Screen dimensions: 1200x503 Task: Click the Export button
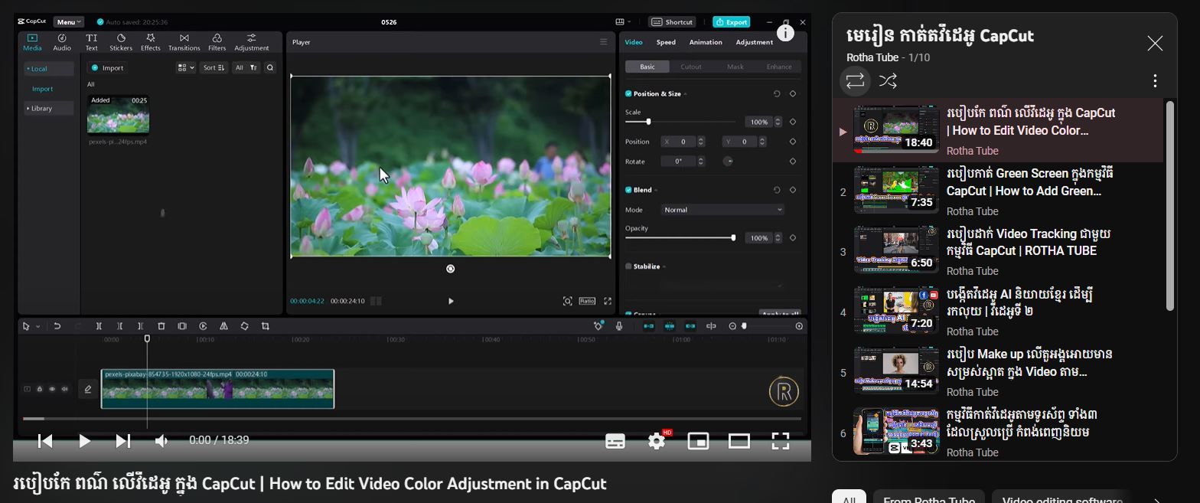(731, 22)
